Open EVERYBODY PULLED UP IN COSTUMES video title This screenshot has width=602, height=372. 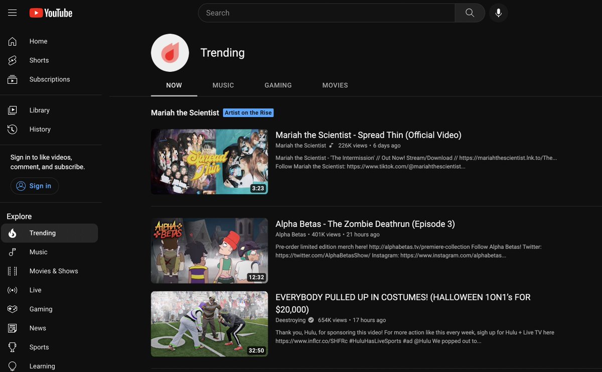click(x=403, y=303)
